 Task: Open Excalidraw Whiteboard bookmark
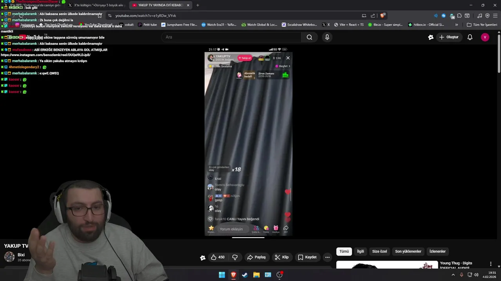299,25
